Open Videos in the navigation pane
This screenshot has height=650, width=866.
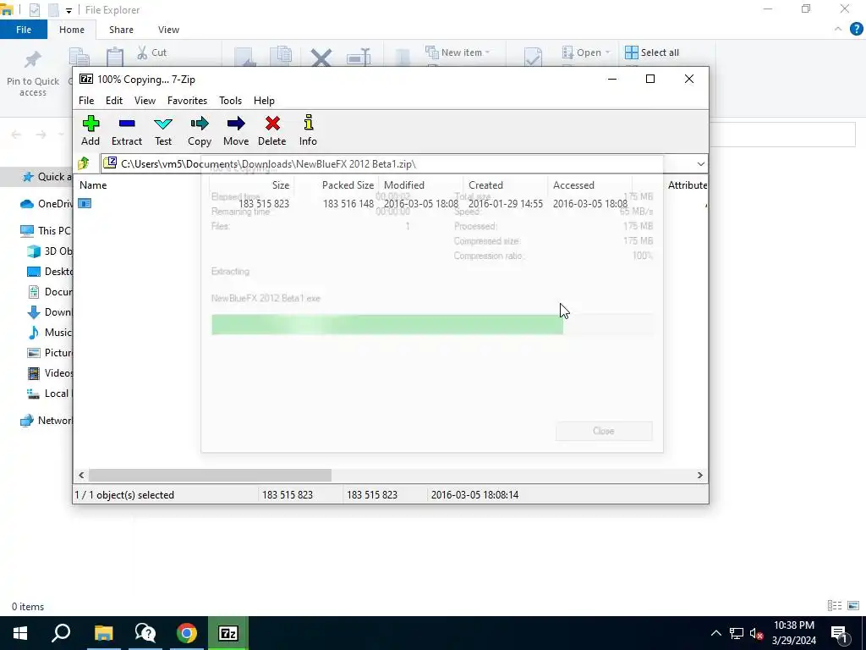click(50, 373)
